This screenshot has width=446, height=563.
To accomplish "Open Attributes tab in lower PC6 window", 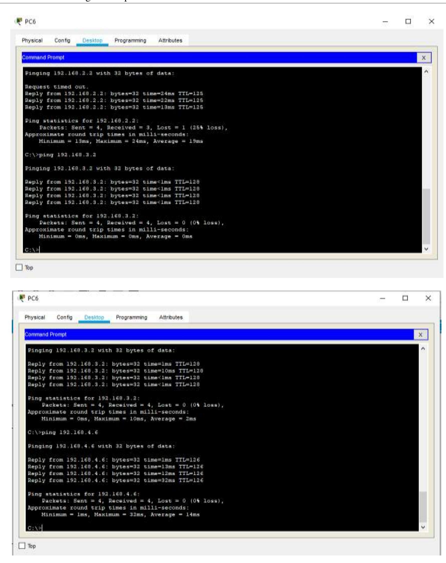I will tap(171, 317).
